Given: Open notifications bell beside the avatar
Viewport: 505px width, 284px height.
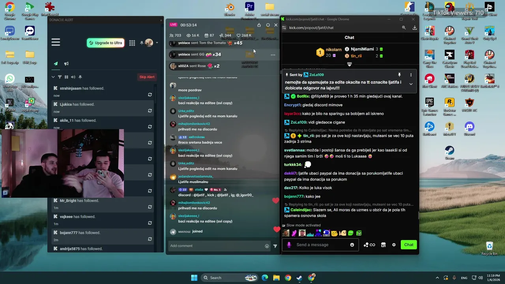Looking at the screenshot, I should tap(142, 43).
